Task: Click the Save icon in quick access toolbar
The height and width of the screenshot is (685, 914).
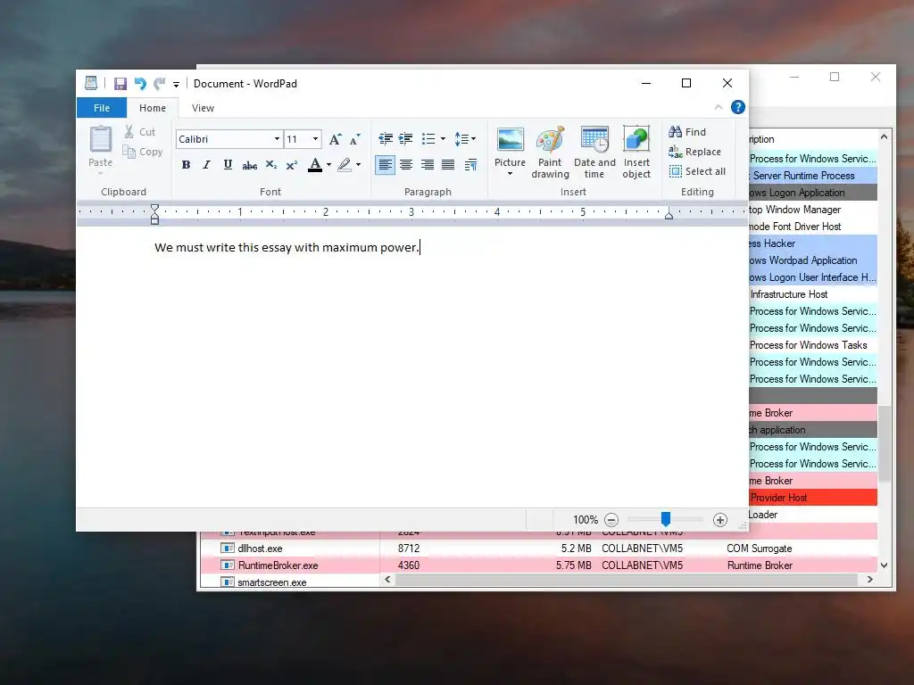Action: click(120, 84)
